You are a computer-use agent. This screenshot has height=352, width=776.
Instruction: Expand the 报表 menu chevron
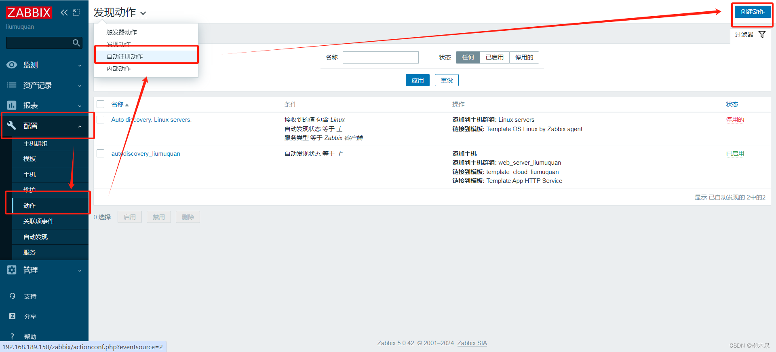pyautogui.click(x=80, y=106)
